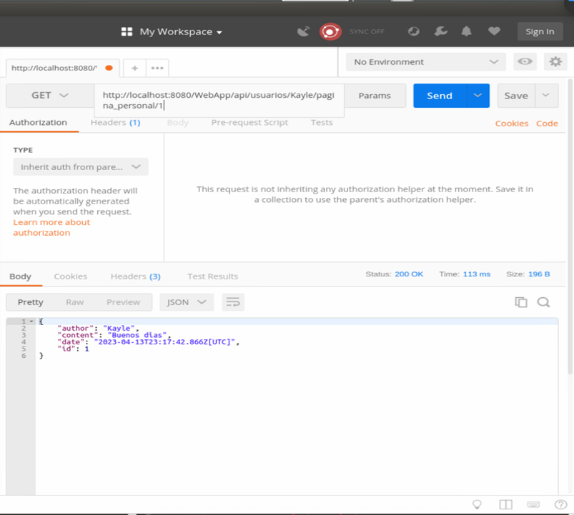Click the Save button
Image resolution: width=574 pixels, height=515 pixels.
pyautogui.click(x=516, y=96)
